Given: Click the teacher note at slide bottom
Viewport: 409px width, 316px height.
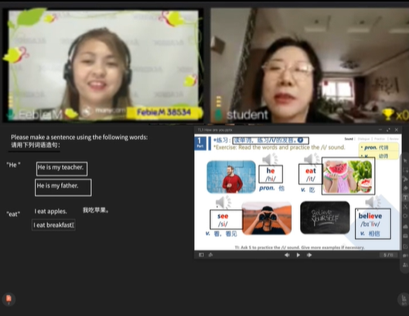Looking at the screenshot, I should coord(299,247).
